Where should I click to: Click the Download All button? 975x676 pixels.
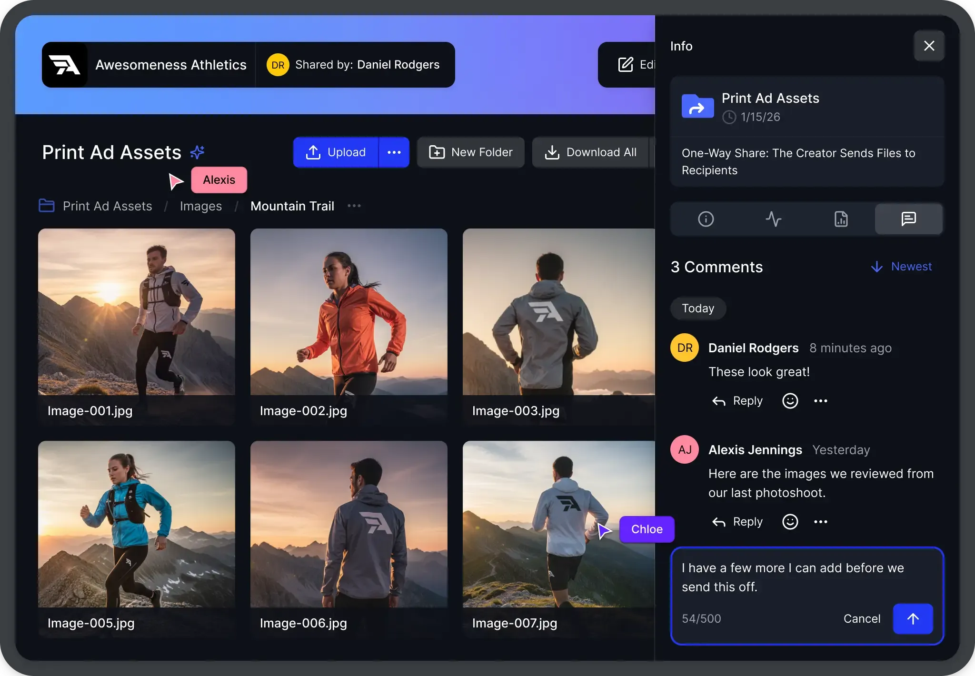tap(591, 152)
